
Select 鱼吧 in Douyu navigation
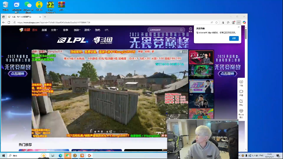point(98,30)
